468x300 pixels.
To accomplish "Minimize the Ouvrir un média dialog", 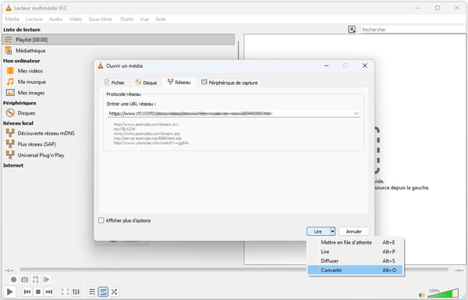I will pos(327,65).
